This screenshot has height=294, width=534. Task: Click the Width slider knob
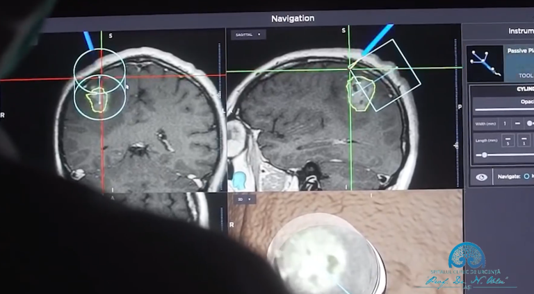(530, 123)
